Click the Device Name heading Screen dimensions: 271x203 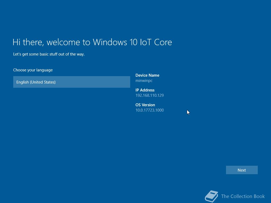coord(147,75)
